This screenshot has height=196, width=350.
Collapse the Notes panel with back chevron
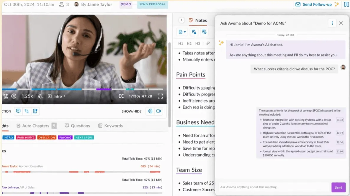click(181, 20)
